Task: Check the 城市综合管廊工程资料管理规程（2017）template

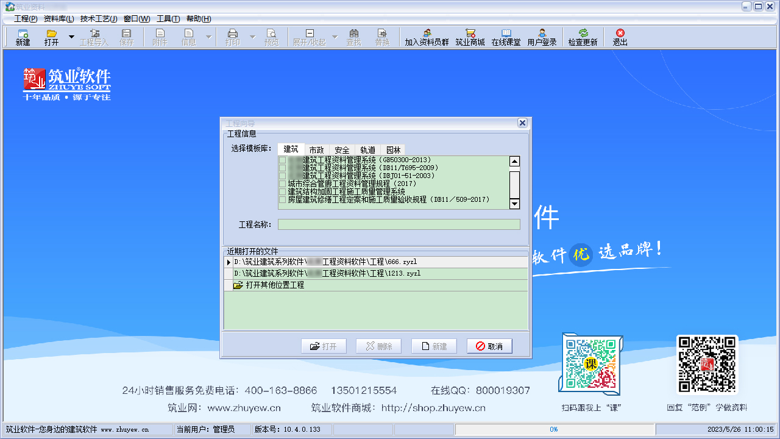Action: (x=282, y=184)
